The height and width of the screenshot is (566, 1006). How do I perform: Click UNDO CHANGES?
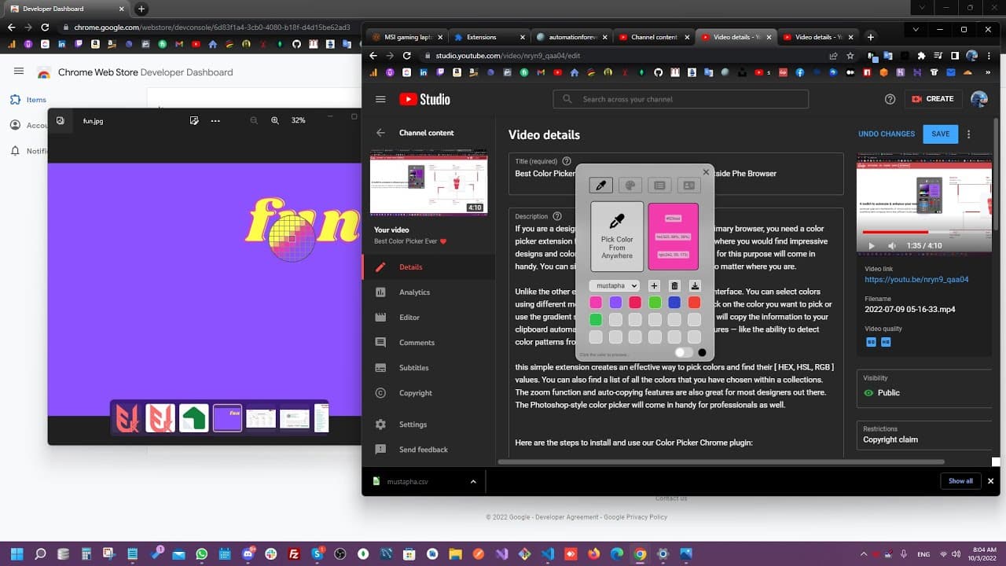click(x=887, y=134)
